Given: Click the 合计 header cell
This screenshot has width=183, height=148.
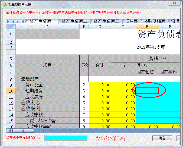Looking at the screenshot, I should pyautogui.click(x=100, y=65).
